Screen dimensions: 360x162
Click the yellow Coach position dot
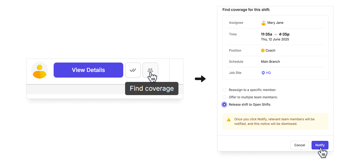[263, 50]
